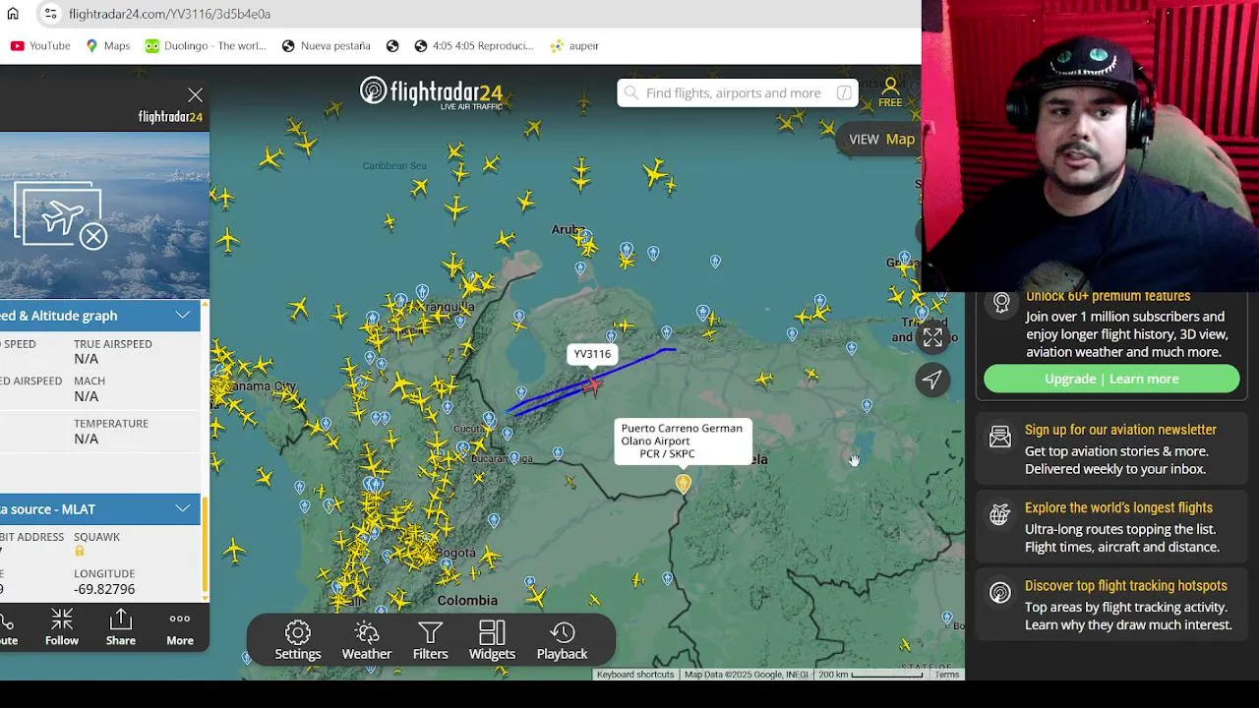Open the Nueva pestaña bookmark
This screenshot has width=1259, height=708.
(x=326, y=45)
